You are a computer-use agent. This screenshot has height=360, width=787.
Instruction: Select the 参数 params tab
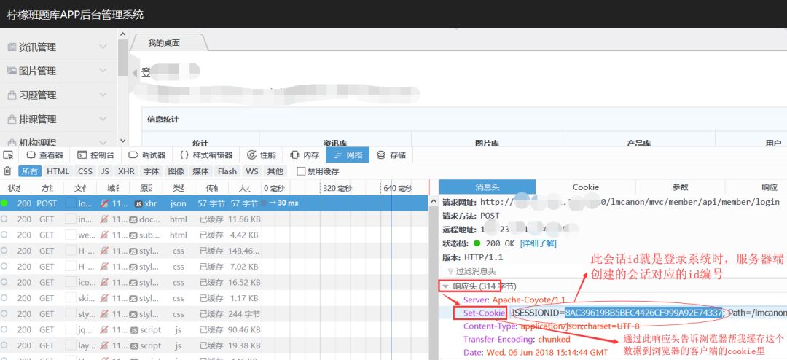point(680,187)
